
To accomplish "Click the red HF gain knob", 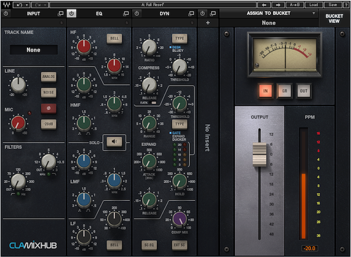I will tap(84, 47).
